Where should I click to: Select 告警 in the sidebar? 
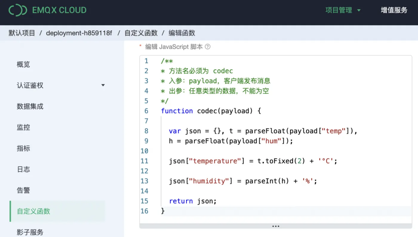(23, 190)
